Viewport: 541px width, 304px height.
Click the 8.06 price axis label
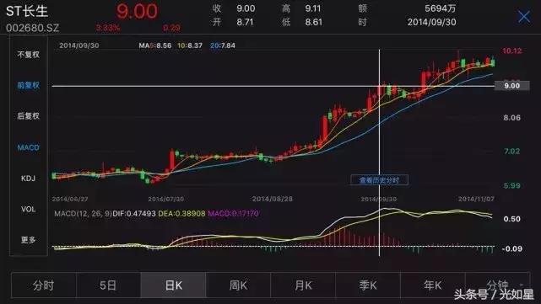pyautogui.click(x=511, y=118)
